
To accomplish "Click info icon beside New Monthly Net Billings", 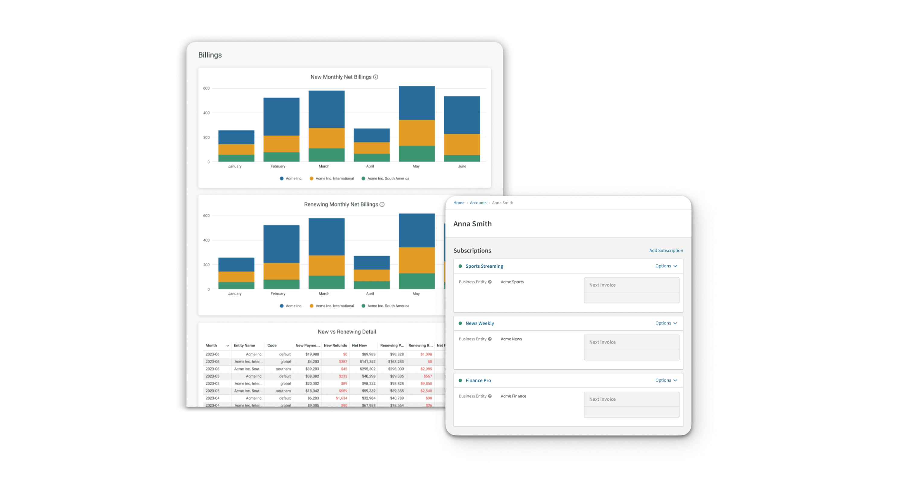I will click(x=376, y=77).
